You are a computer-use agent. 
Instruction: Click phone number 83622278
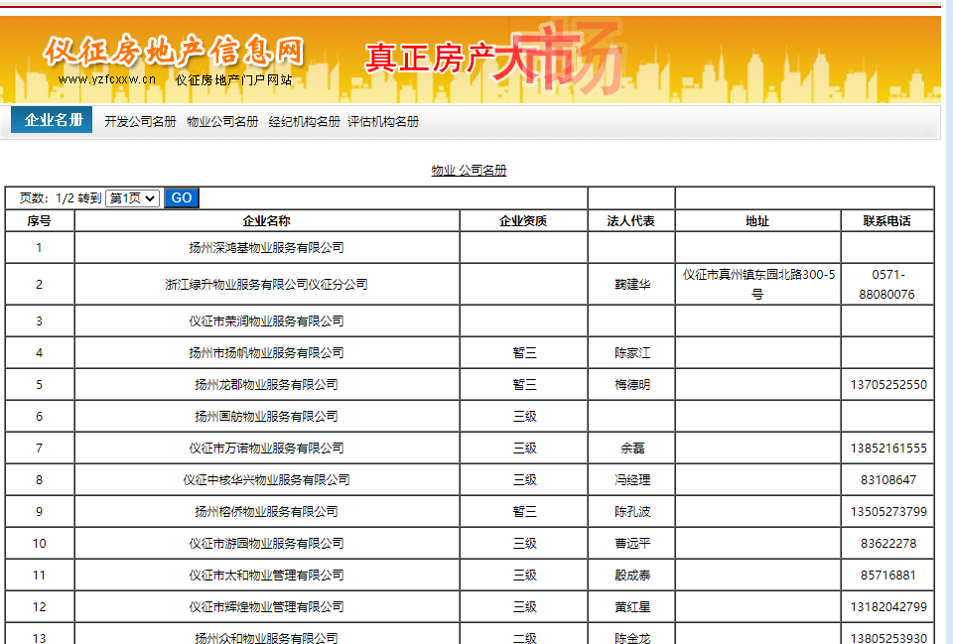(x=887, y=543)
